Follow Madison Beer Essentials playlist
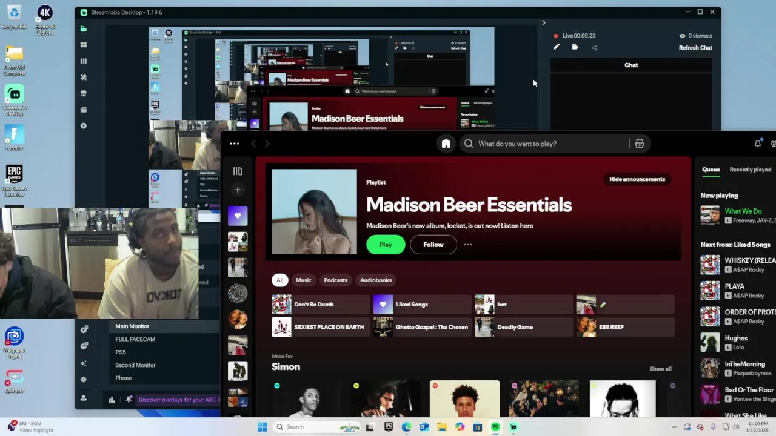The height and width of the screenshot is (436, 776). 433,245
